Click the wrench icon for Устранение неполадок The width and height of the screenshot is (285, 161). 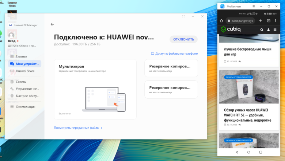tap(12, 89)
